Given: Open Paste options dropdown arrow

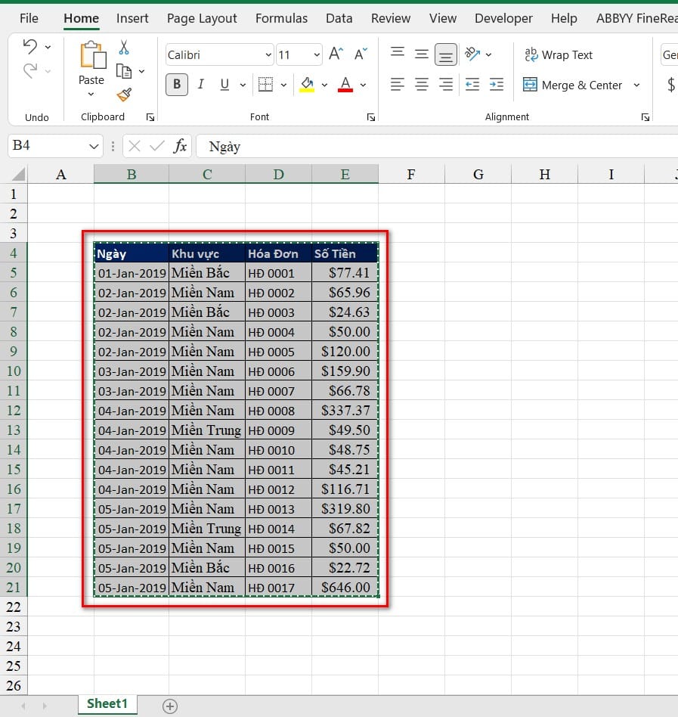Looking at the screenshot, I should [x=91, y=95].
